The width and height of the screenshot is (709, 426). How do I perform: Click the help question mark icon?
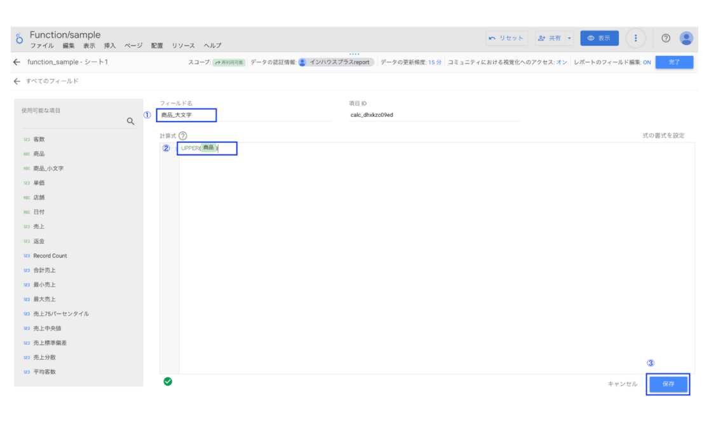click(665, 38)
